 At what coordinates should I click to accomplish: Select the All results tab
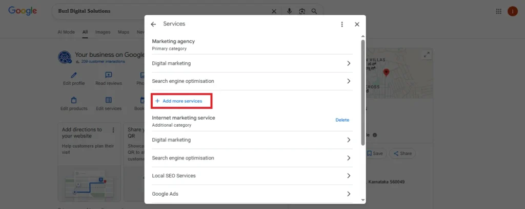click(85, 32)
